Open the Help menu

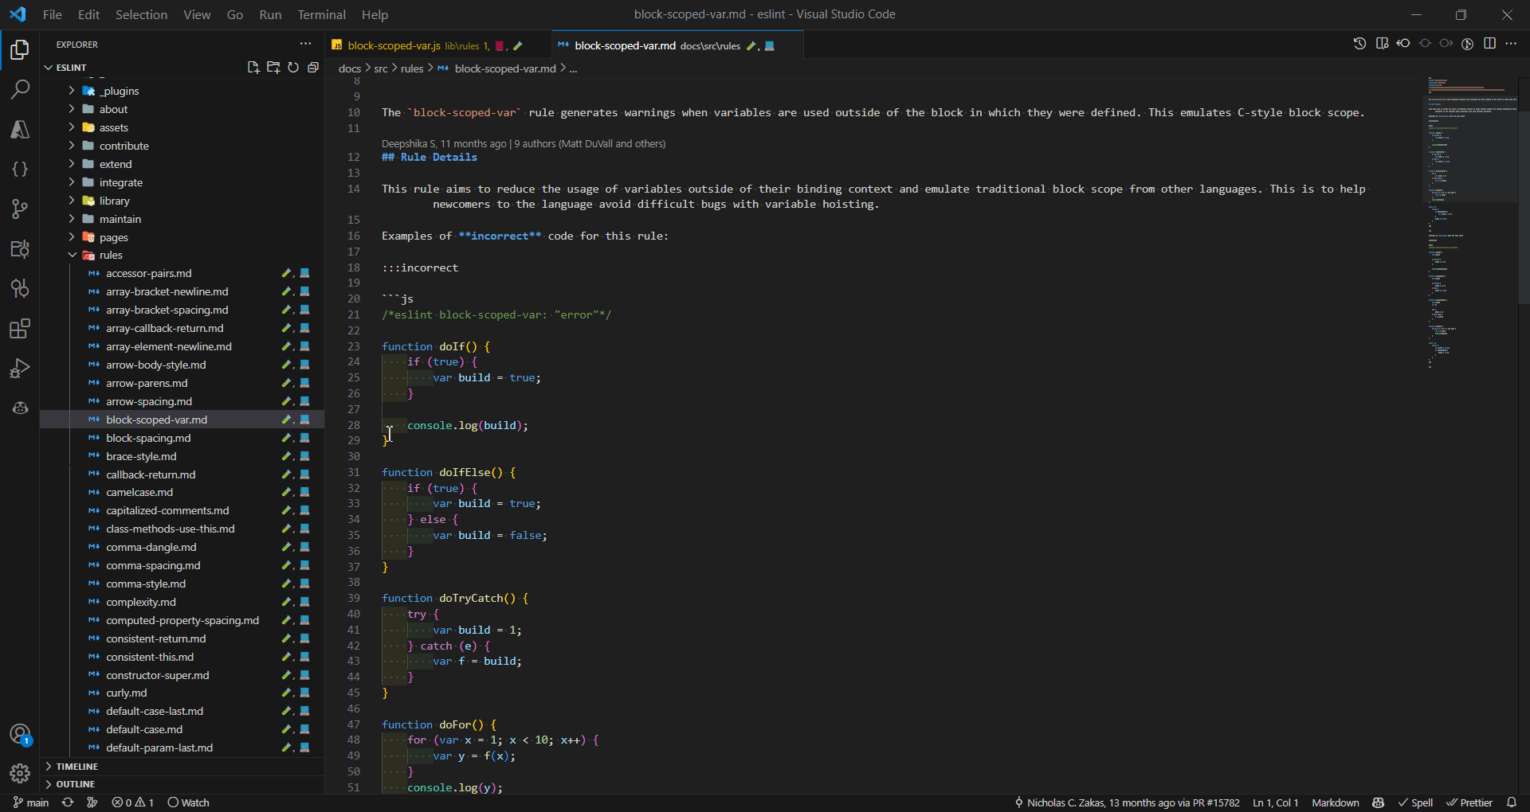(375, 14)
